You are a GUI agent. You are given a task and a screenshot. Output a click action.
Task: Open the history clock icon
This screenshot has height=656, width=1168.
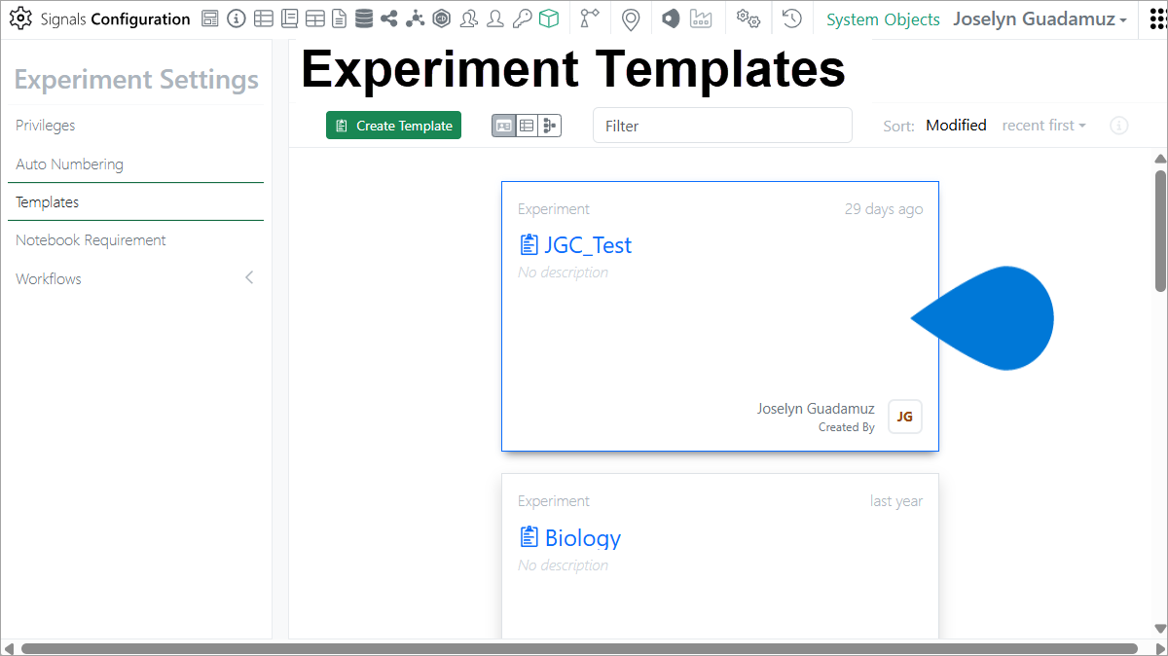coord(791,18)
